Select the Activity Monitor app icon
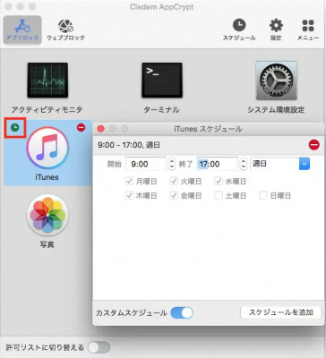Viewport: 326px width, 358px height. point(47,80)
